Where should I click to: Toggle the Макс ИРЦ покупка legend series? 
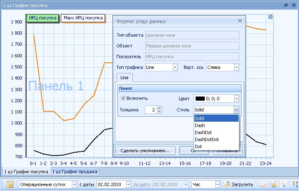click(83, 18)
